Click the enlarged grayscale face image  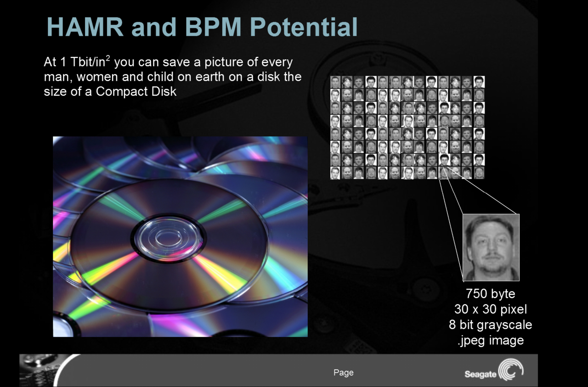tap(491, 247)
